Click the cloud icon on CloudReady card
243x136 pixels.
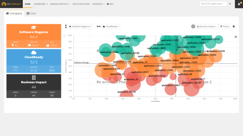pos(34,53)
